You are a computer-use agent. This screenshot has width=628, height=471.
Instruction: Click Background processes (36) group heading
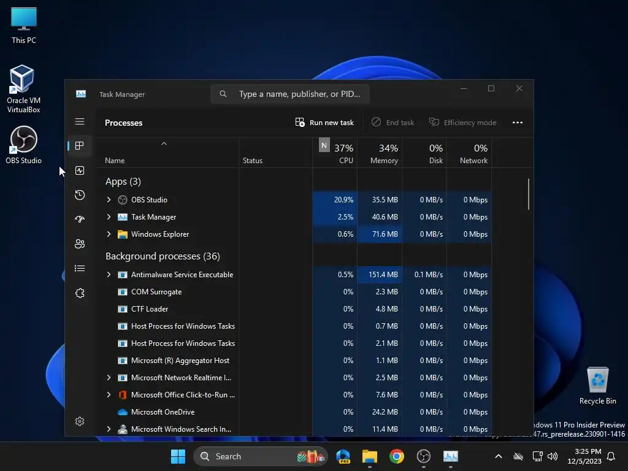click(x=163, y=256)
